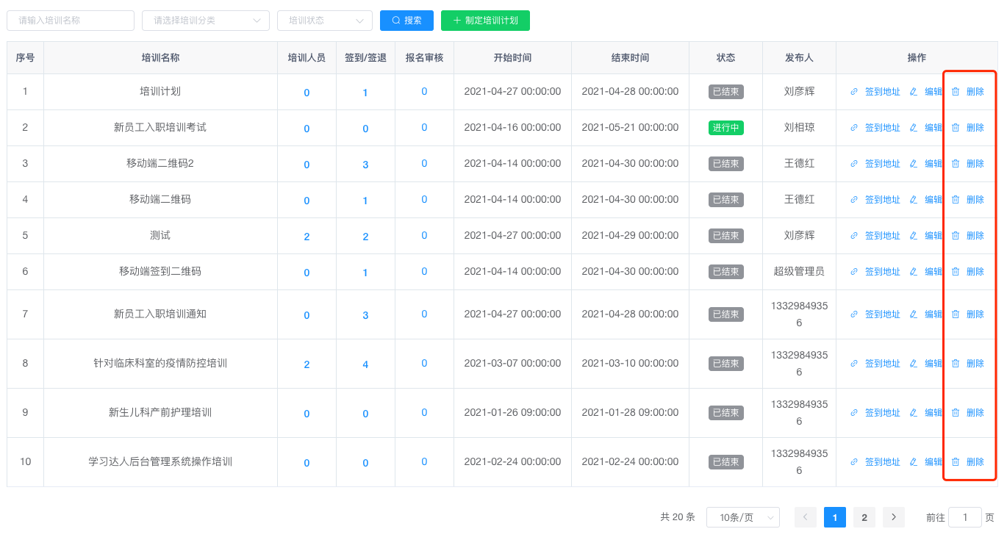Click the link icon in the 新员工入职培训考试 row
The width and height of the screenshot is (1007, 540).
point(854,128)
